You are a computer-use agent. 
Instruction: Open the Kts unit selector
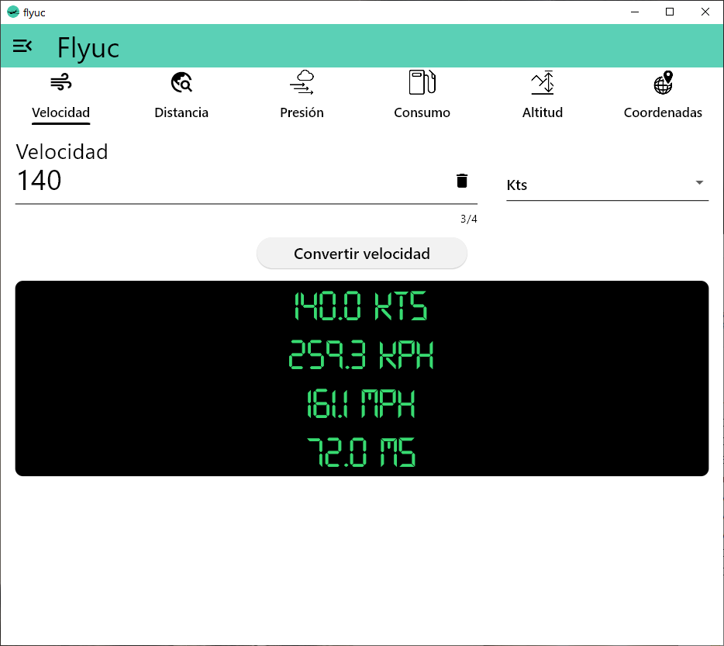607,185
